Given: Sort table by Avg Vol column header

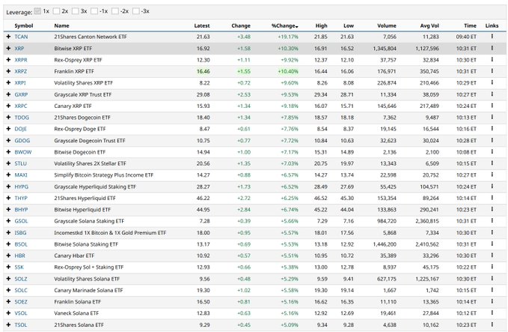Looking at the screenshot, I should (429, 25).
